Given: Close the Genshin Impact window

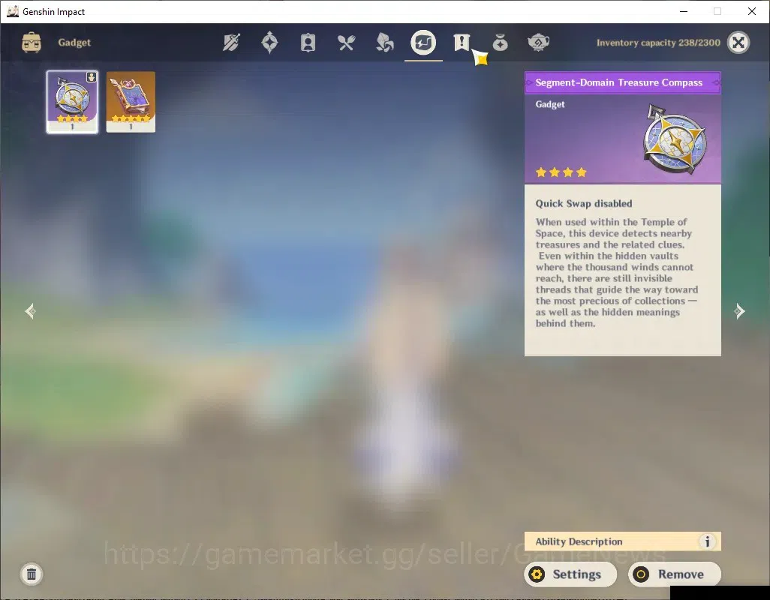Looking at the screenshot, I should pyautogui.click(x=752, y=11).
